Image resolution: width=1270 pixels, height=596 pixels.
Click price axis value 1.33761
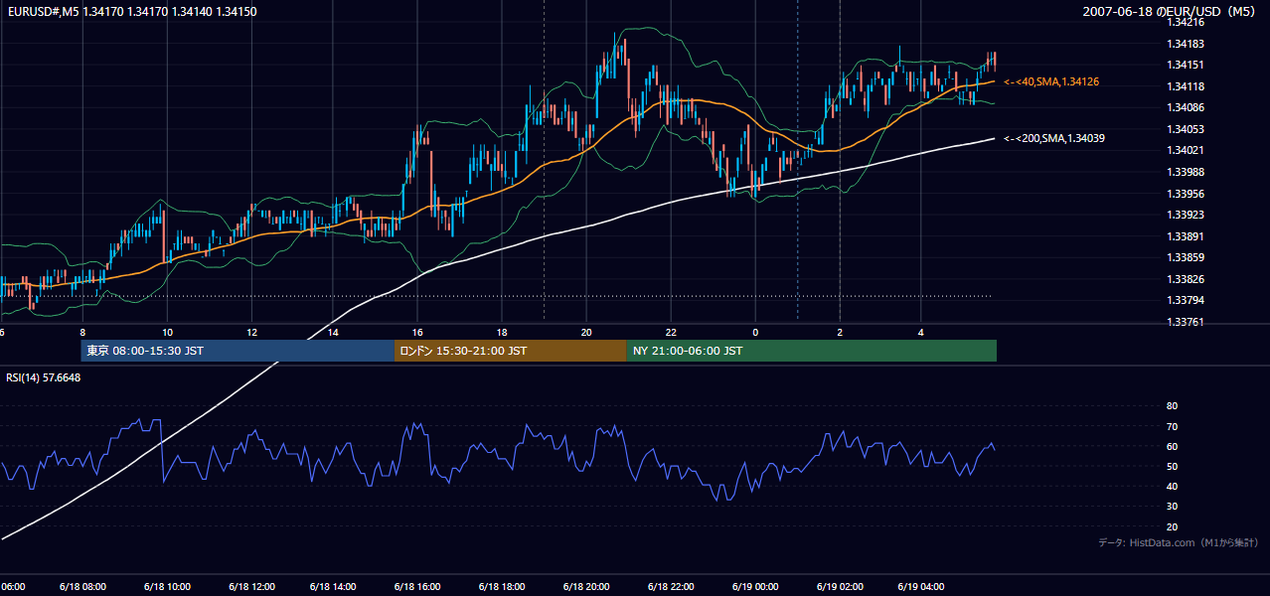1185,322
